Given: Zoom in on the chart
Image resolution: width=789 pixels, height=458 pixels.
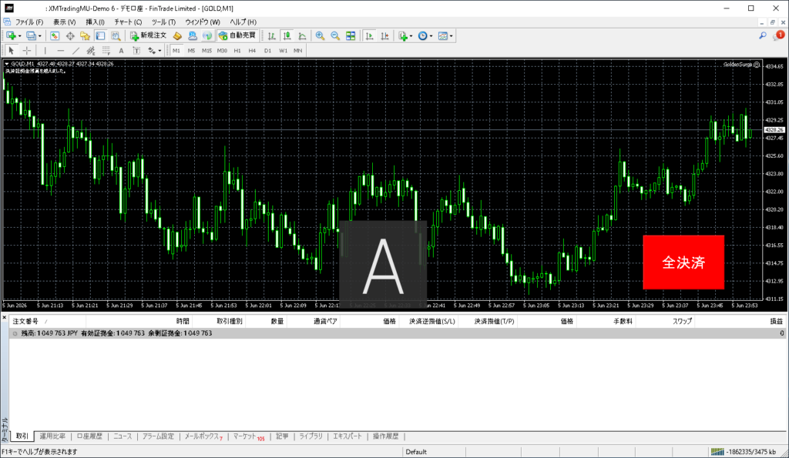Looking at the screenshot, I should click(320, 35).
